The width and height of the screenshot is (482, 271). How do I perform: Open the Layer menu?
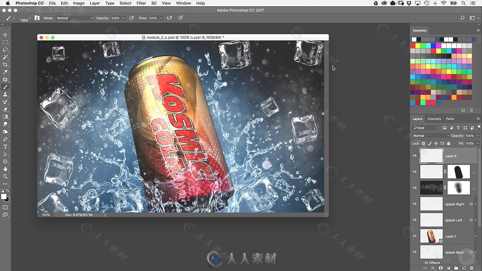click(x=95, y=3)
